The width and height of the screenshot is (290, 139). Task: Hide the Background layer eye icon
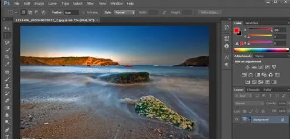tap(237, 119)
